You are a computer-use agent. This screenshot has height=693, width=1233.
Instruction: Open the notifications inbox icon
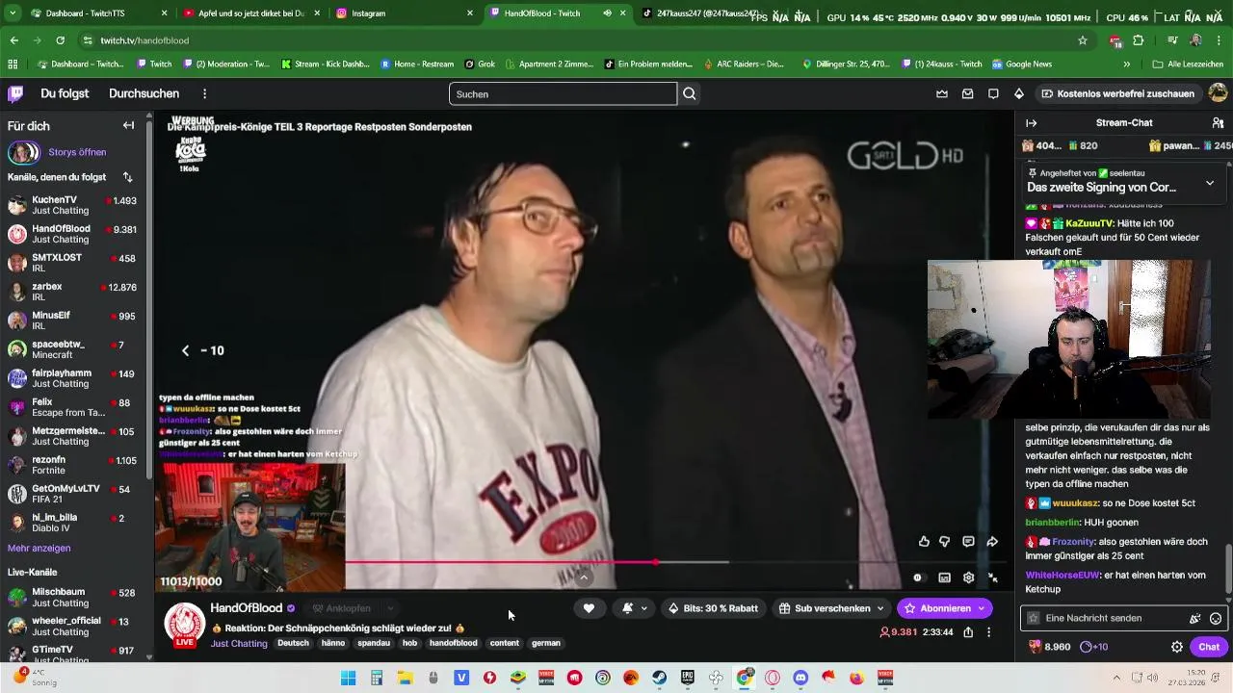(x=967, y=93)
